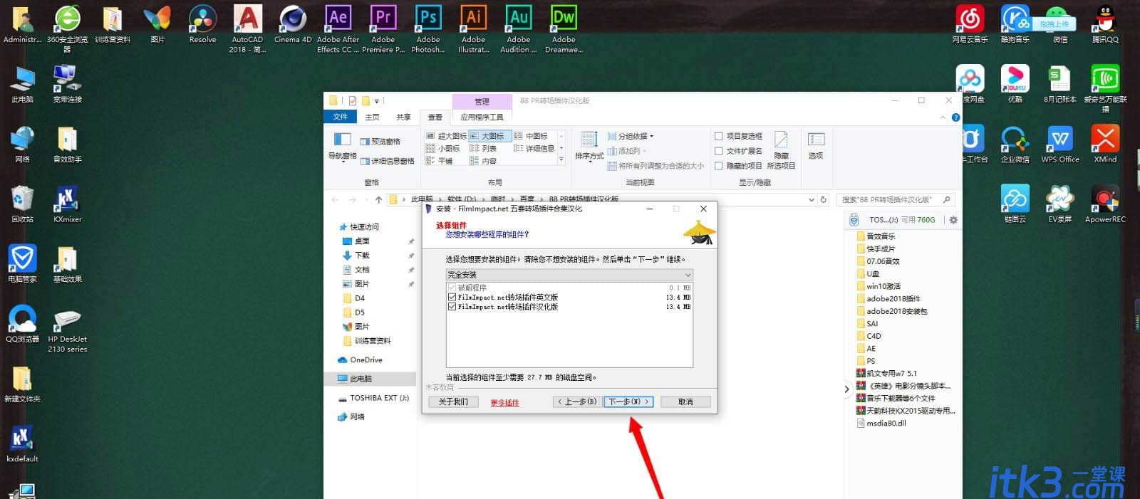Open Adobe Premiere Pro desktop icon
Viewport: 1140px width, 499px height.
point(383,28)
